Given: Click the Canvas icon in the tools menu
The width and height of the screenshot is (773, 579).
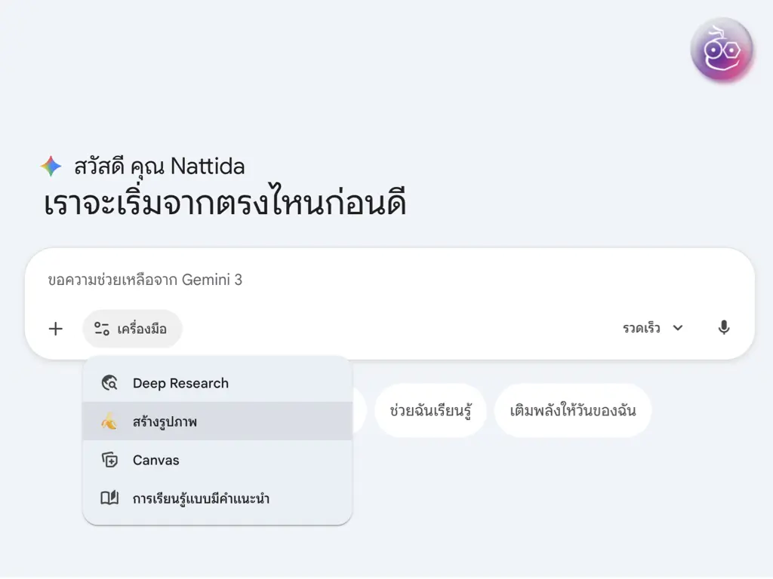Looking at the screenshot, I should click(109, 460).
